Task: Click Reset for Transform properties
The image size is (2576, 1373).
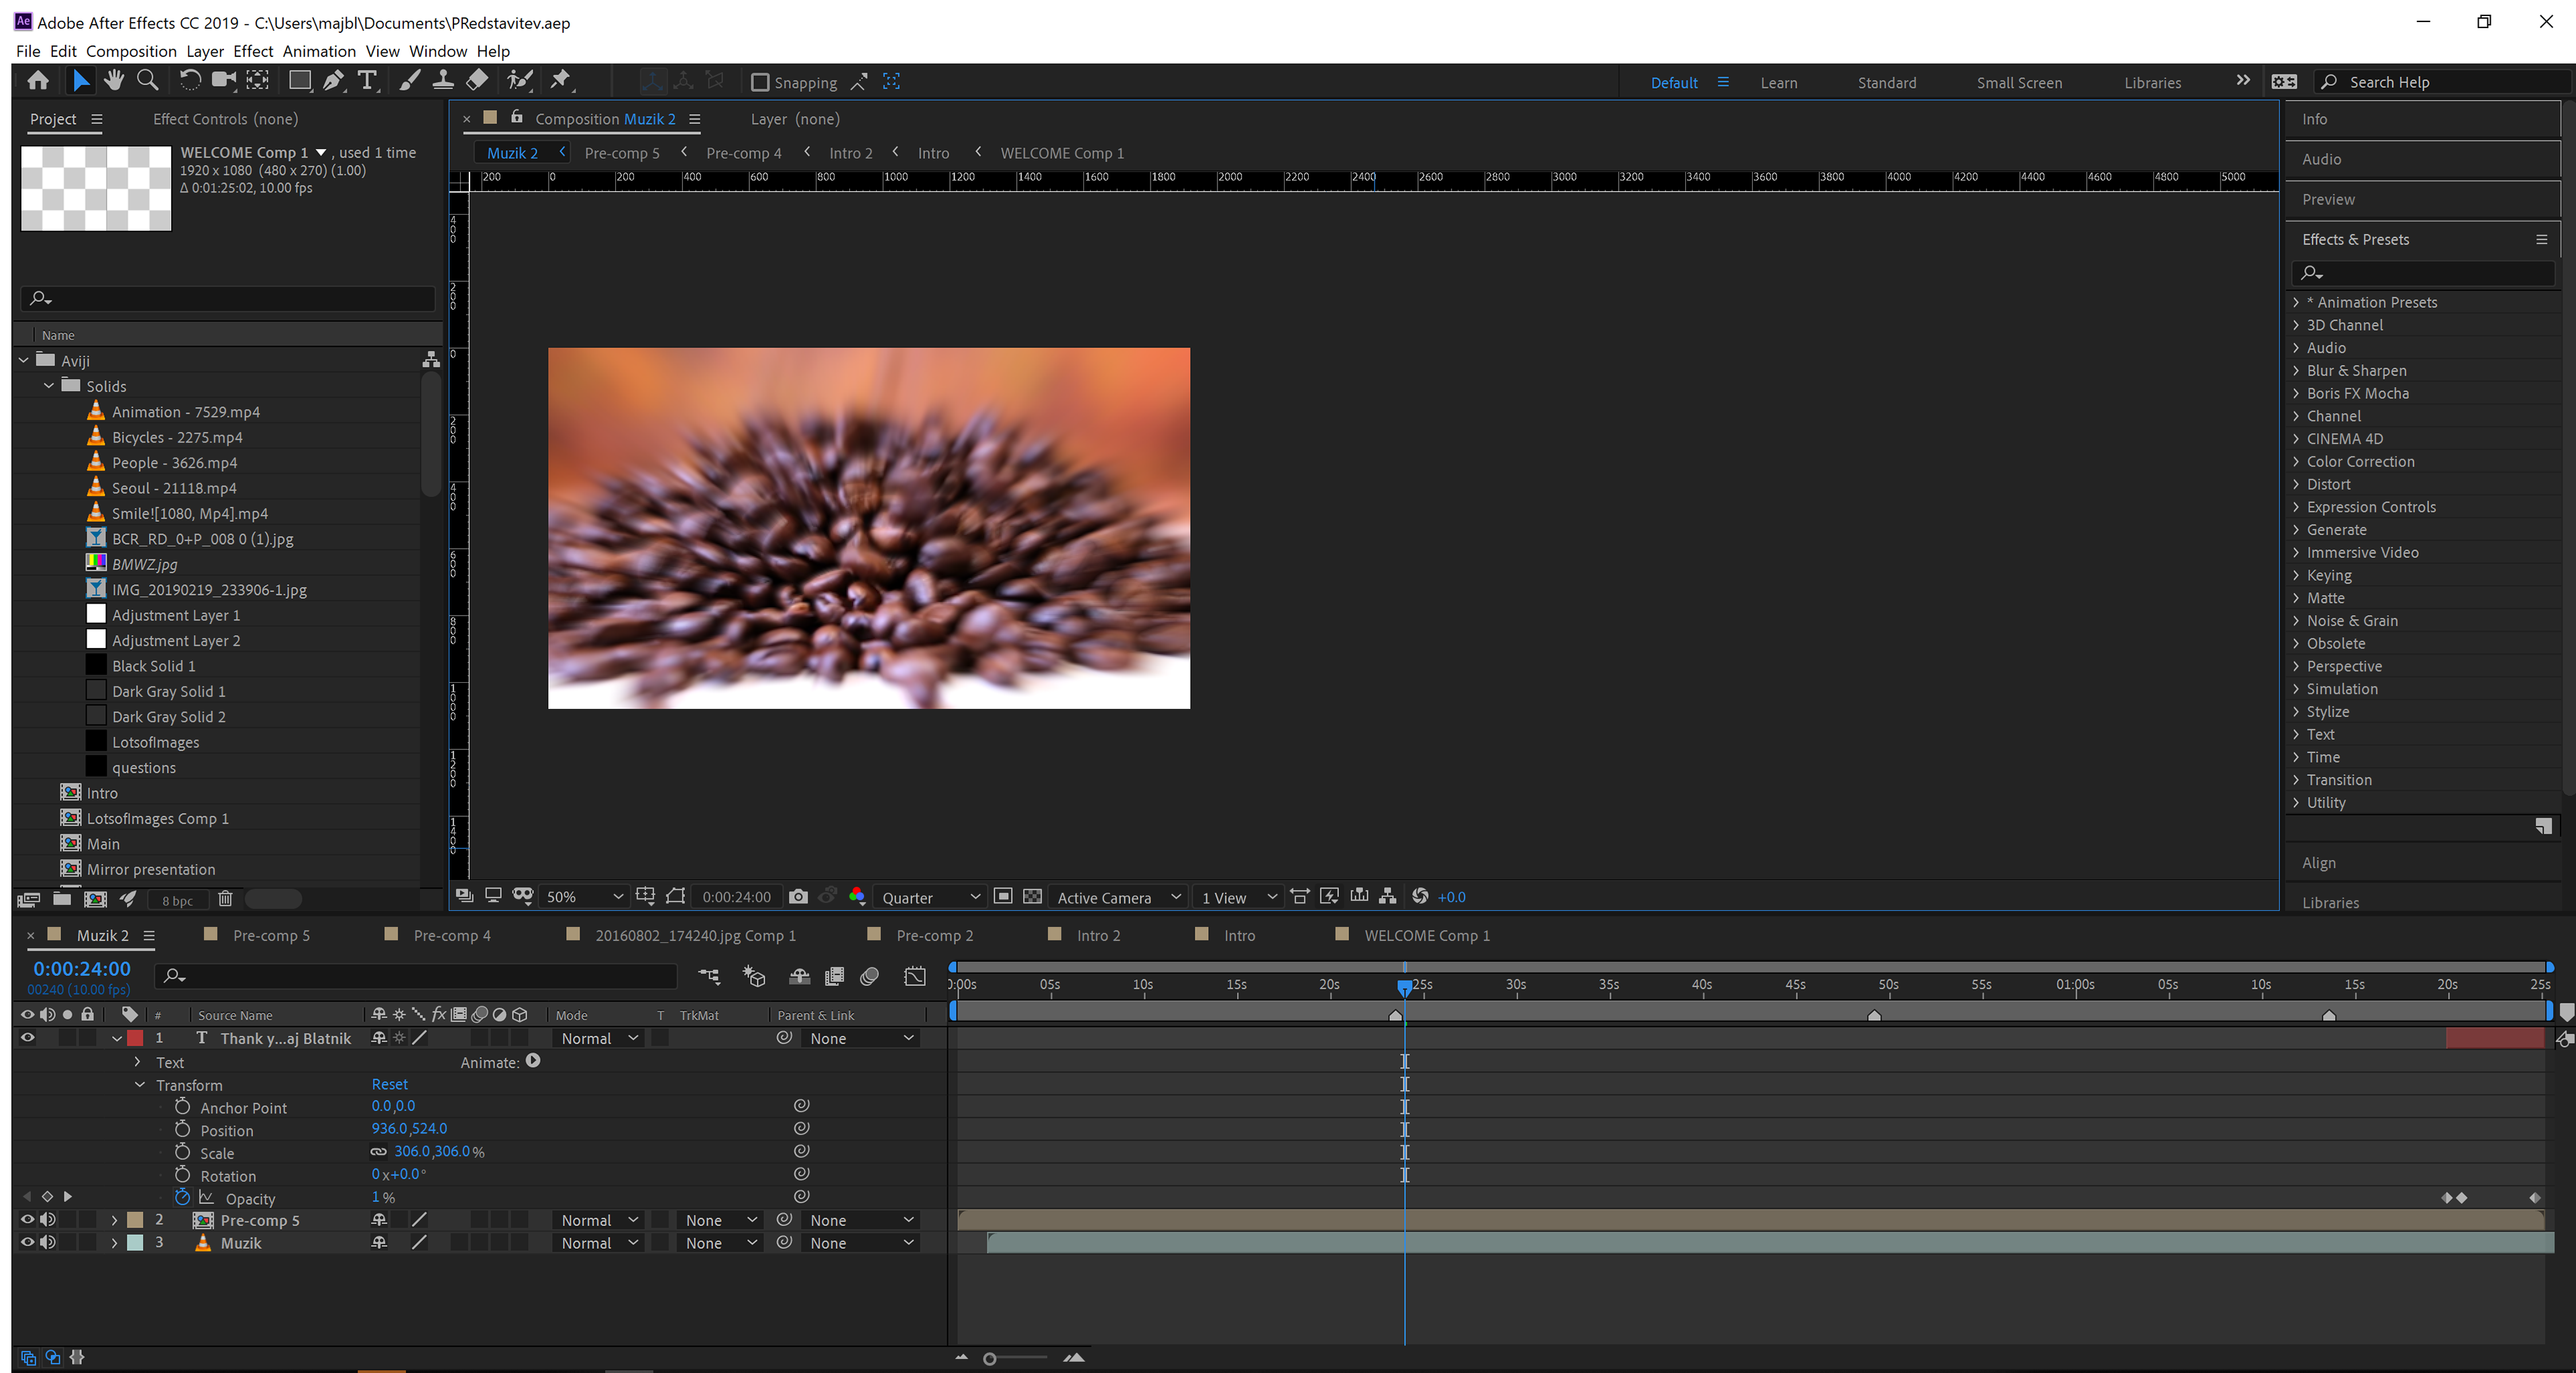Action: pyautogui.click(x=389, y=1084)
